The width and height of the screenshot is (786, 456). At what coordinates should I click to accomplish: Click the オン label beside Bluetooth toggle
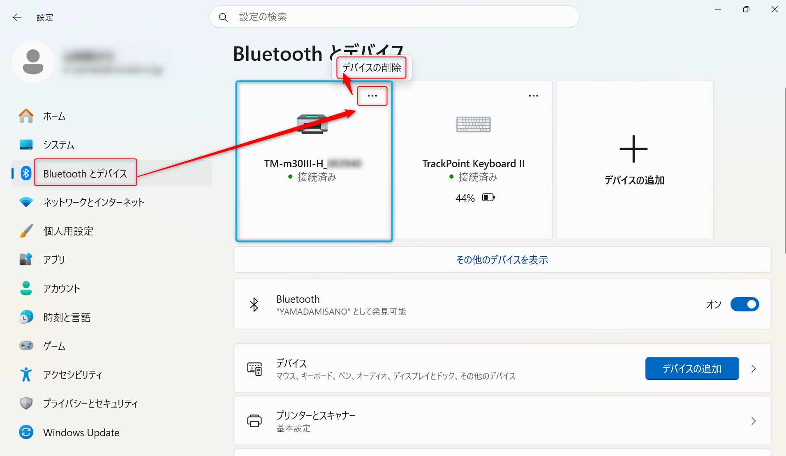coord(714,304)
